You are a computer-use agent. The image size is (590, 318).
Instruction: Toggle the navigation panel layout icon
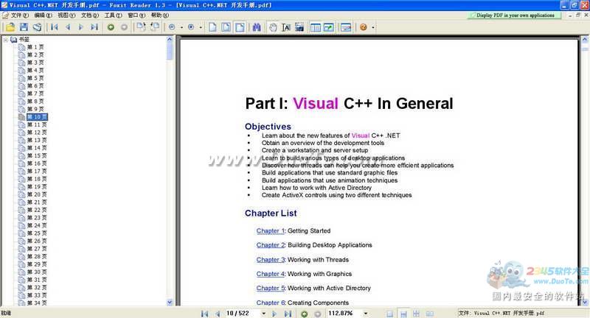pos(316,27)
